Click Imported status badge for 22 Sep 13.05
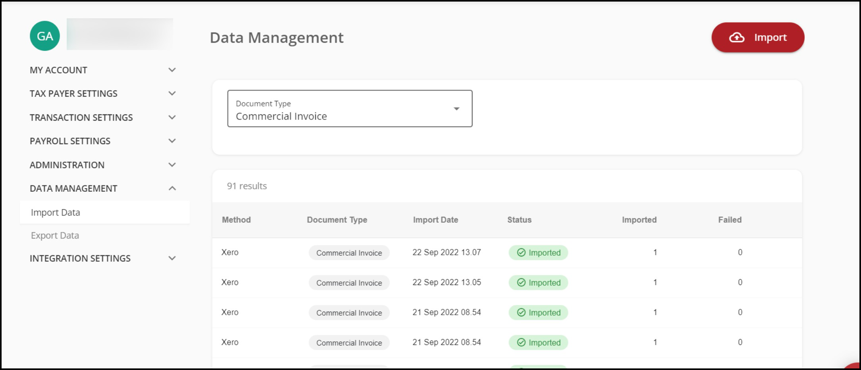 [538, 283]
